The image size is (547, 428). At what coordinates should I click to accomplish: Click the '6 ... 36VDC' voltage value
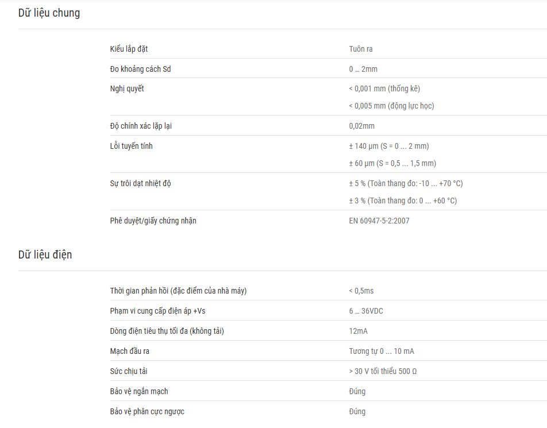coord(366,311)
